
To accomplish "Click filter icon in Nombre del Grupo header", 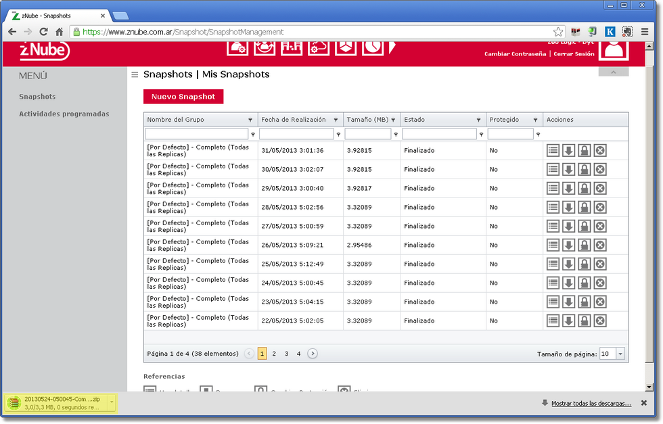I will coord(250,120).
